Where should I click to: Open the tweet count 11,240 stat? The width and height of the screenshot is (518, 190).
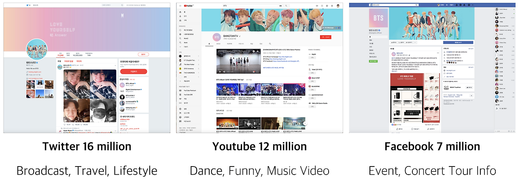coord(61,54)
